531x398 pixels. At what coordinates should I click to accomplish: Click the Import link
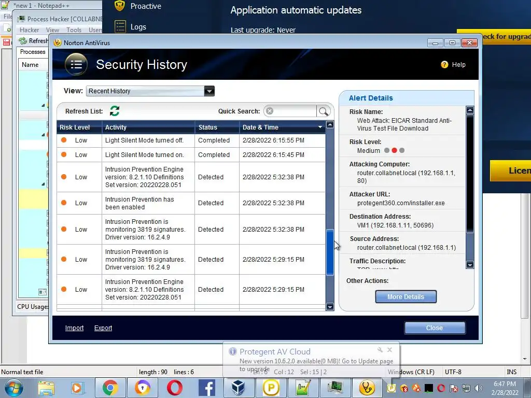75,328
